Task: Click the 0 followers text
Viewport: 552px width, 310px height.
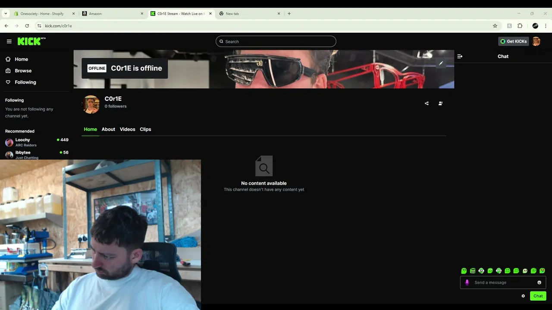Action: pyautogui.click(x=116, y=106)
